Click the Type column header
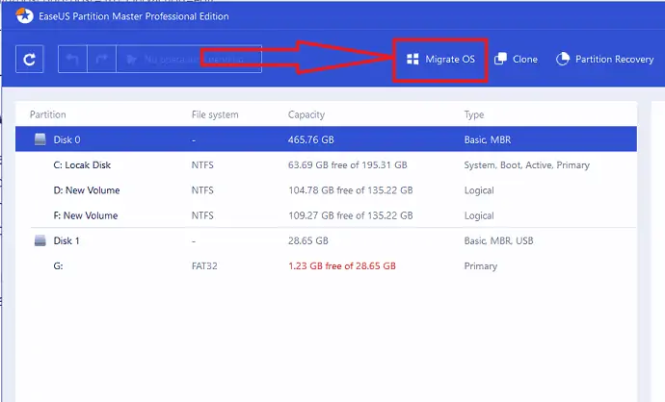665x402 pixels. pos(474,114)
